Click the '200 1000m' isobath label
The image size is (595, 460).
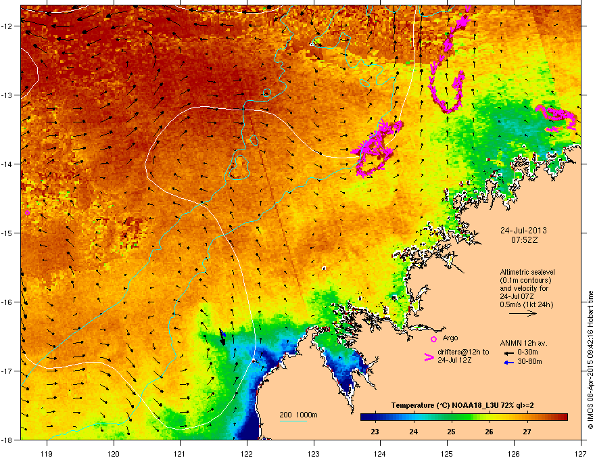(x=298, y=415)
